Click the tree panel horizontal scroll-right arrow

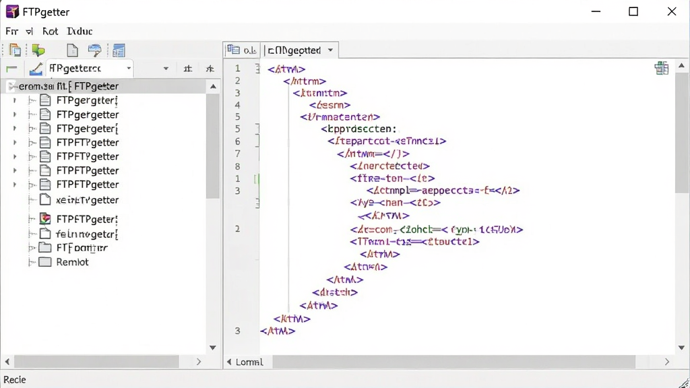199,362
